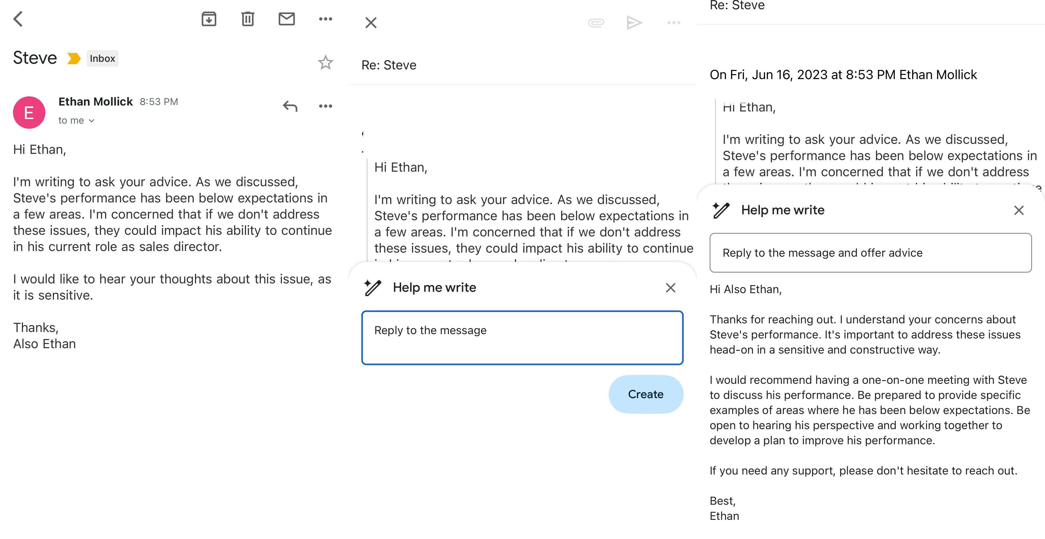Close the compose draft with the X

click(x=371, y=23)
